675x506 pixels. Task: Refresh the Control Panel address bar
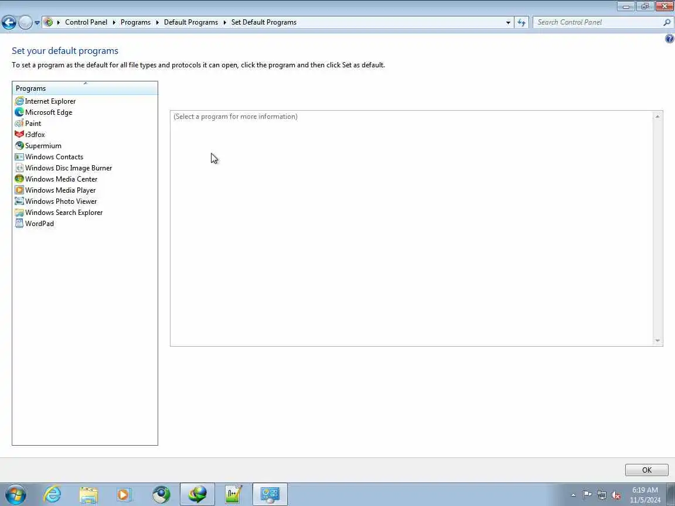521,22
